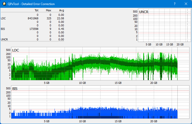Select the LDC max value 325
The height and width of the screenshot is (124, 192).
pos(49,18)
